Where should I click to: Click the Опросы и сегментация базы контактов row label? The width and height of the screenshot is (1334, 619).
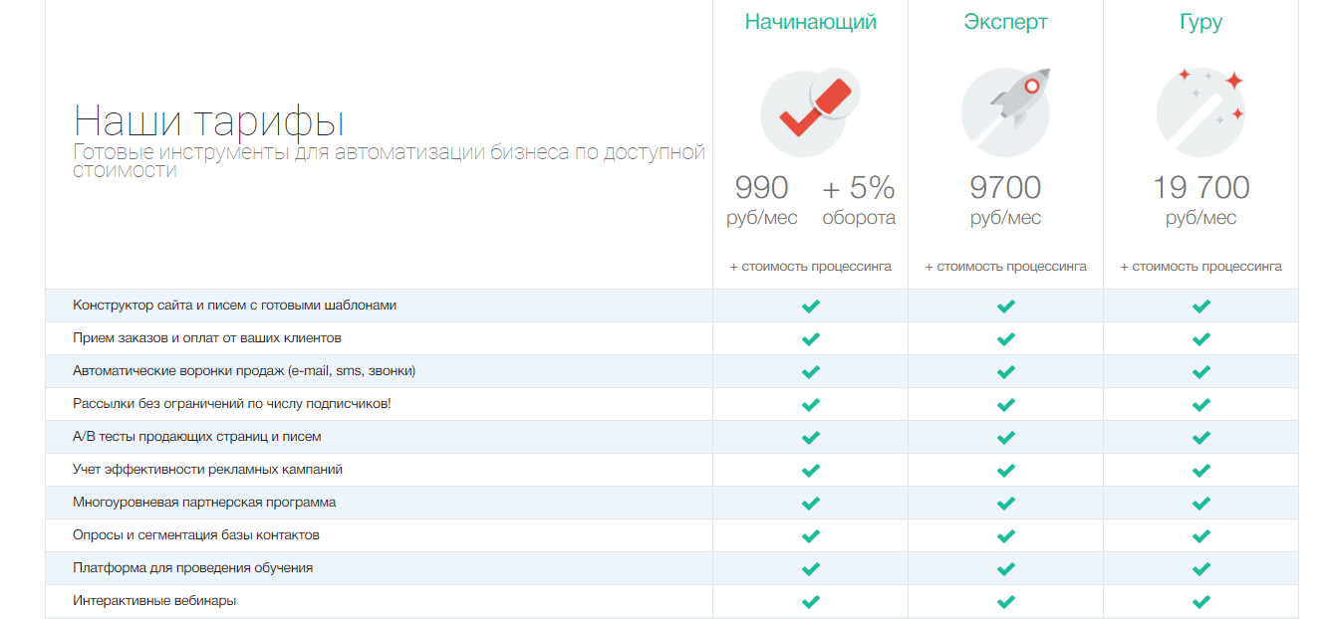point(196,535)
